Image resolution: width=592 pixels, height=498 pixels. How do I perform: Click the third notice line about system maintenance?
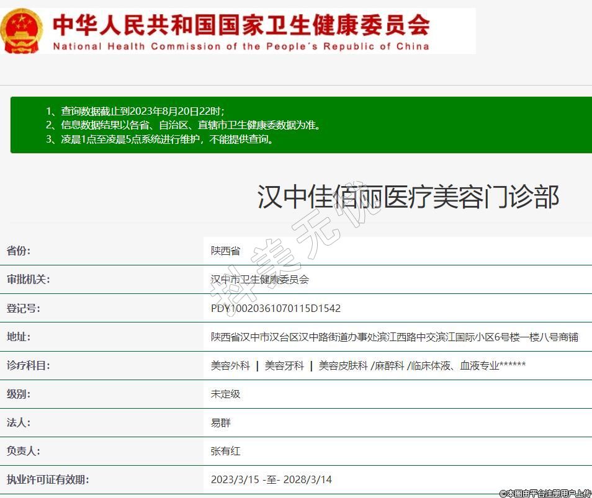[x=160, y=139]
